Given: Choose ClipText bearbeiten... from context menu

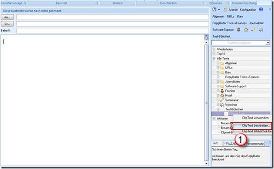Looking at the screenshot, I should click(256, 125).
